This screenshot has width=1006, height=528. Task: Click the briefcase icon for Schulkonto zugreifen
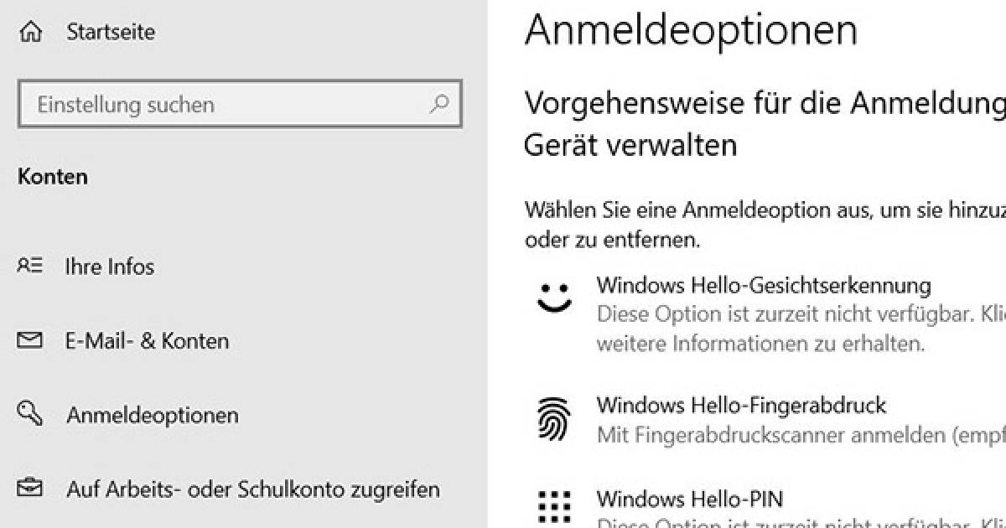pos(30,488)
